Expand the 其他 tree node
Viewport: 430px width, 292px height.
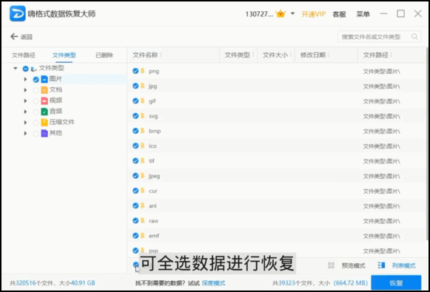coord(25,133)
